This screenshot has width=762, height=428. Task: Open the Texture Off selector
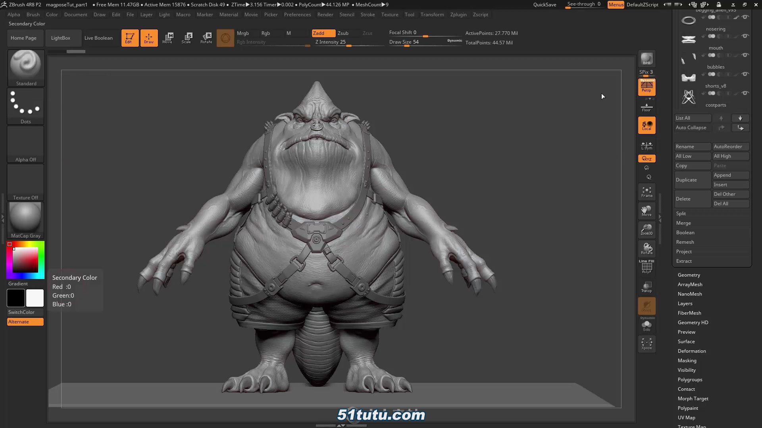click(x=26, y=182)
